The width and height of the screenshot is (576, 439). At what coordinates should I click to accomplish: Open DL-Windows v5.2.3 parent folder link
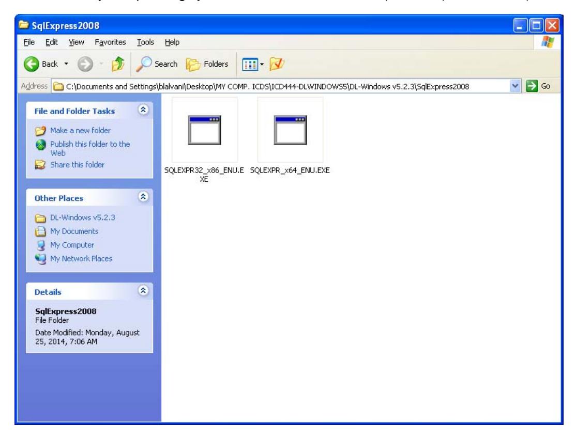[x=83, y=217]
